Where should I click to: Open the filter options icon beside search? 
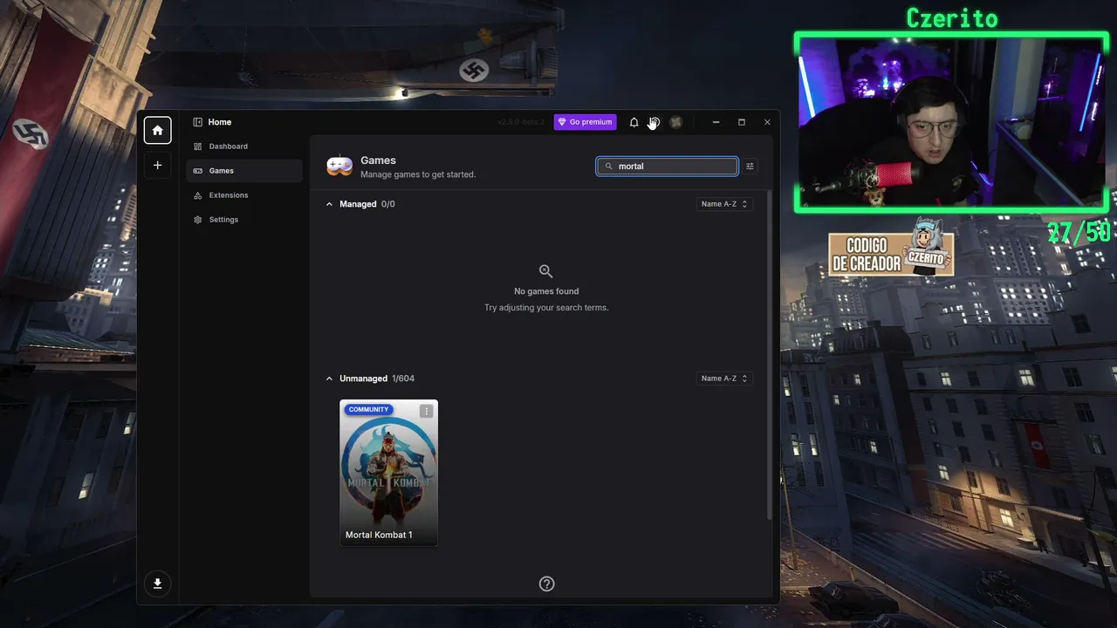tap(750, 166)
